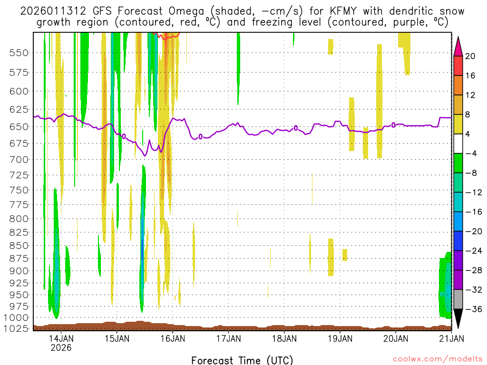Screen dimensions: 487x365
Task: Click the freezing level 0 label near 18JAN
Action: [296, 128]
